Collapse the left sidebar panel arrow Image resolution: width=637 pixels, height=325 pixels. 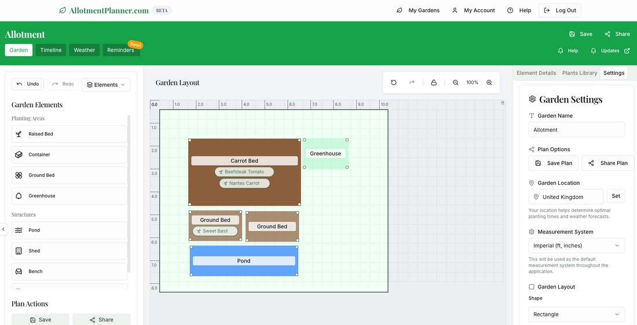pyautogui.click(x=3, y=229)
